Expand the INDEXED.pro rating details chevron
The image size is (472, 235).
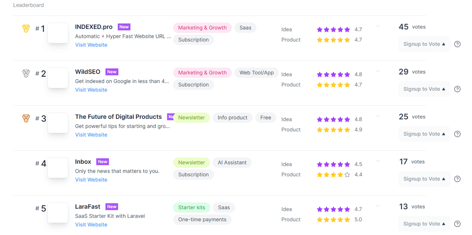pos(378,26)
